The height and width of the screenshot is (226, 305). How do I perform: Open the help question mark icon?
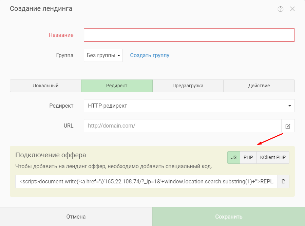click(280, 9)
